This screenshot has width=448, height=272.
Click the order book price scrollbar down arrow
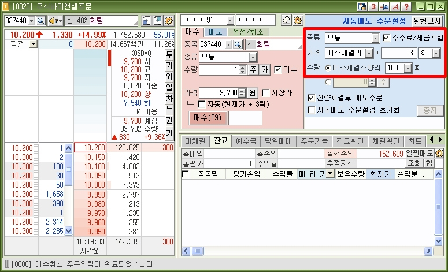pos(69,231)
